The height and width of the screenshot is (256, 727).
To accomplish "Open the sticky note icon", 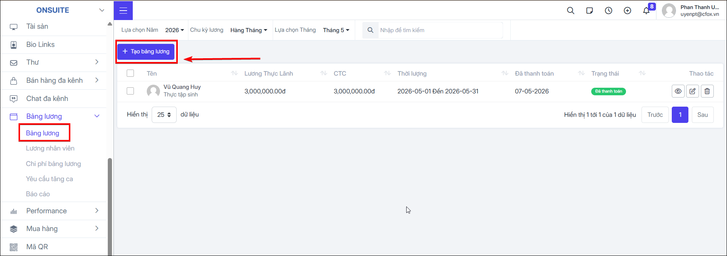I will point(590,11).
